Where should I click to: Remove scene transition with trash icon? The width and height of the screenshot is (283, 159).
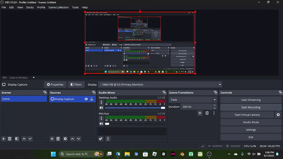(x=207, y=113)
